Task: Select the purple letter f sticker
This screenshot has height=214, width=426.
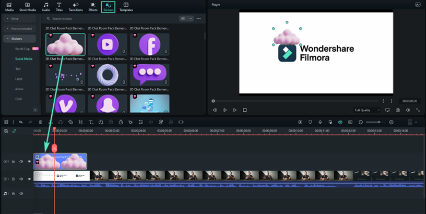Action: [150, 44]
